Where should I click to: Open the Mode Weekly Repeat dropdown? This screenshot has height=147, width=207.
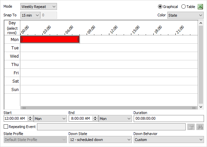(x=38, y=7)
